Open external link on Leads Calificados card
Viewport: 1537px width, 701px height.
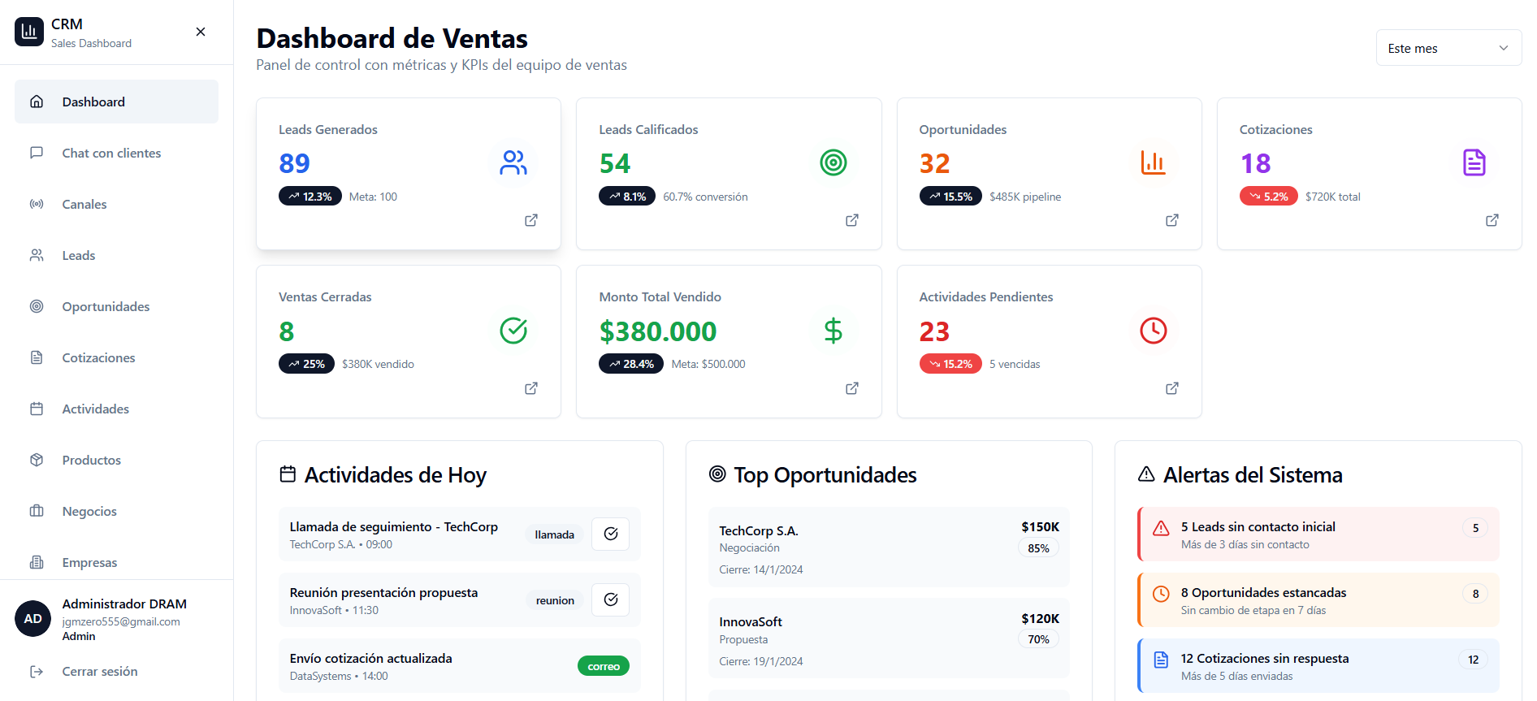tap(851, 220)
